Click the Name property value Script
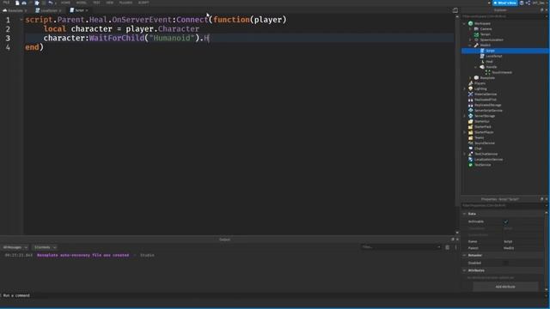 (508, 241)
